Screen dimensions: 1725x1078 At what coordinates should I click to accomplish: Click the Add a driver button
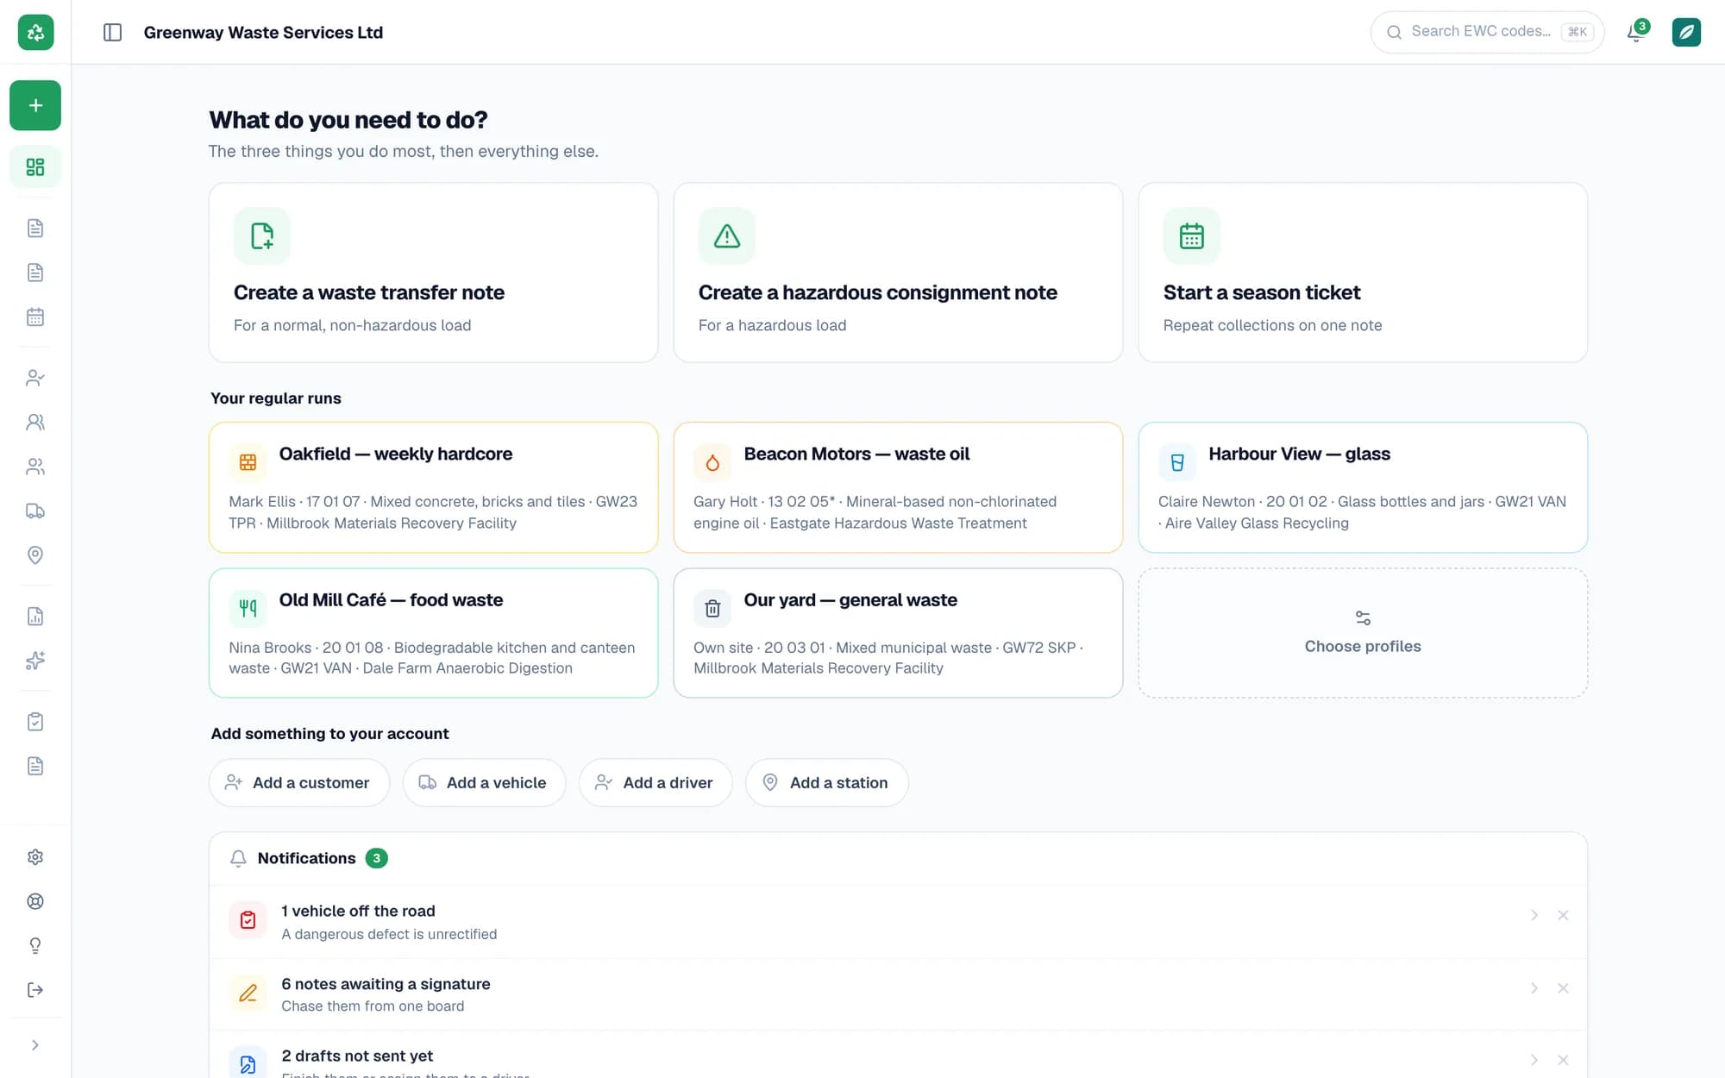coord(655,782)
